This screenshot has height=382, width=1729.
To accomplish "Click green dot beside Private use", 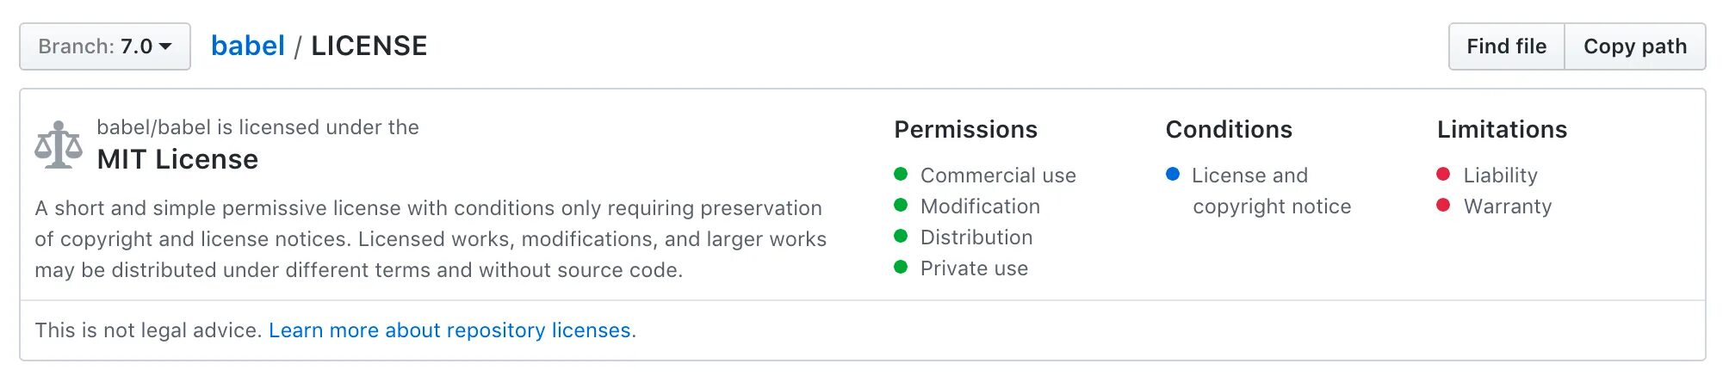I will (x=901, y=268).
